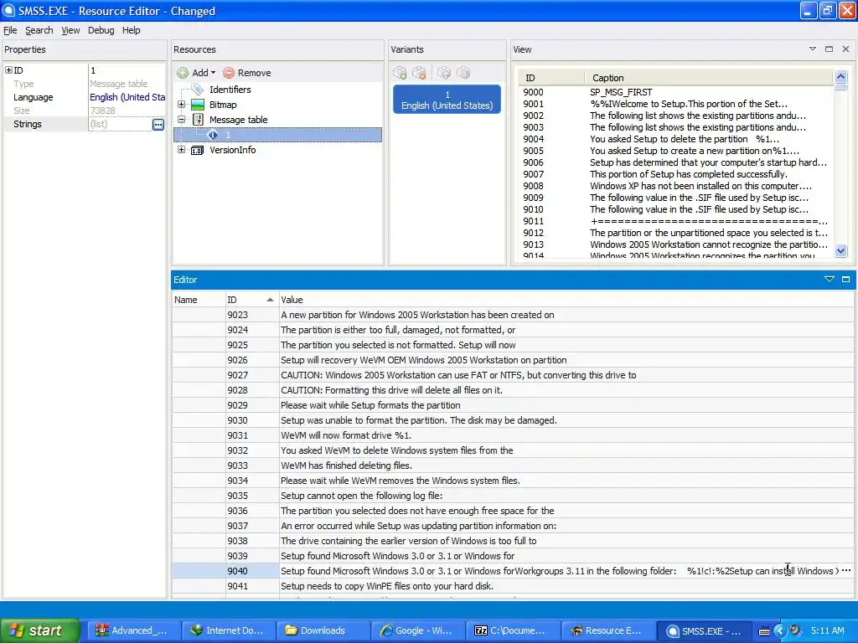858x643 pixels.
Task: Open ellipsis button on row 9040
Action: [x=846, y=571]
